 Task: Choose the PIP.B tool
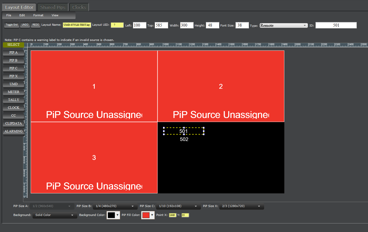13,60
